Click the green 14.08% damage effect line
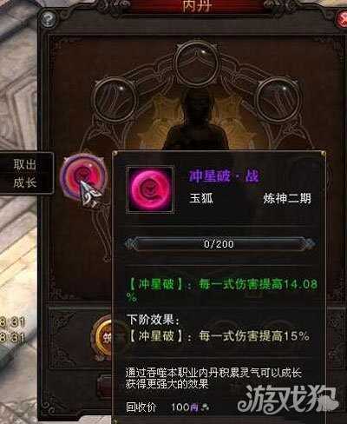Image resolution: width=347 pixels, height=424 pixels. pos(222,290)
